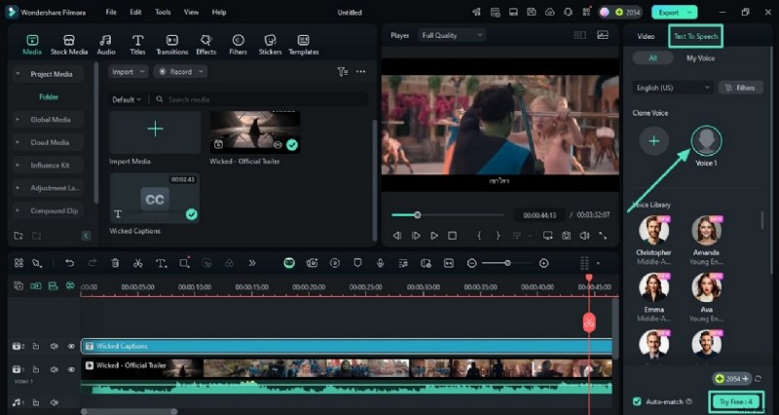Open the voice Filters button
779x415 pixels.
click(741, 88)
